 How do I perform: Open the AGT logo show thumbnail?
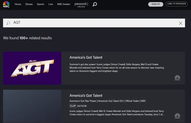click(32, 68)
